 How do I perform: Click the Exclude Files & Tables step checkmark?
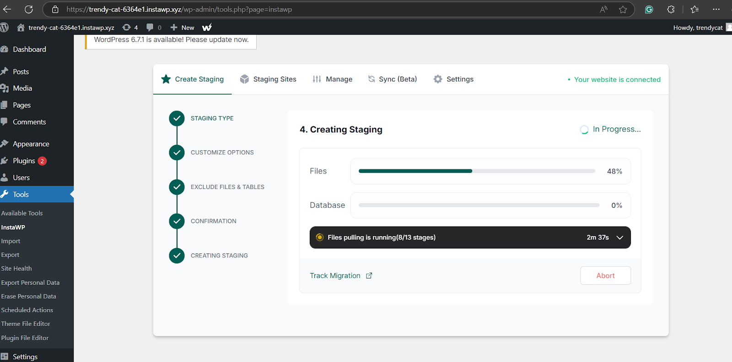point(177,187)
